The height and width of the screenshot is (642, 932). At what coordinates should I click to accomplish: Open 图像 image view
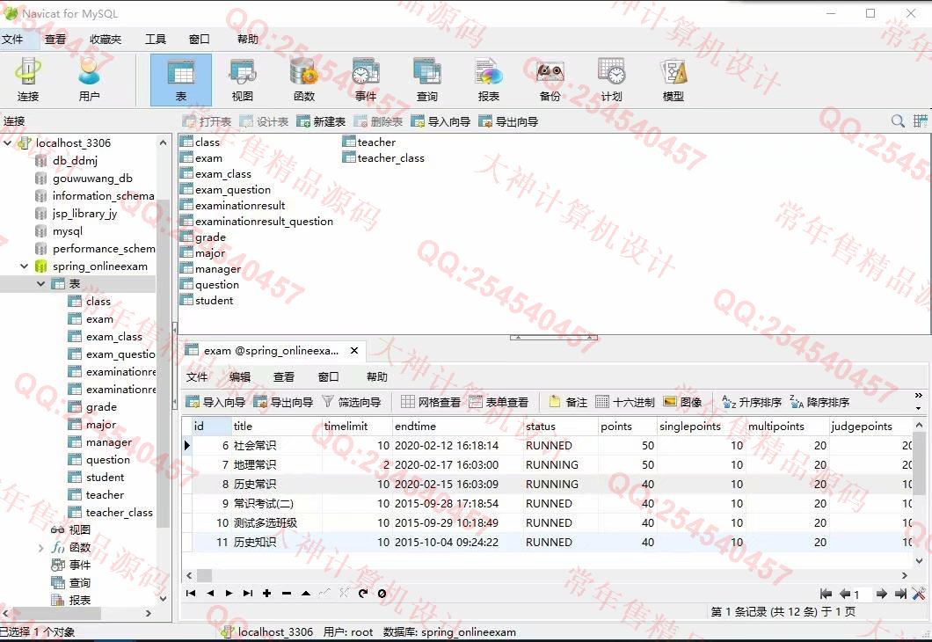click(683, 403)
